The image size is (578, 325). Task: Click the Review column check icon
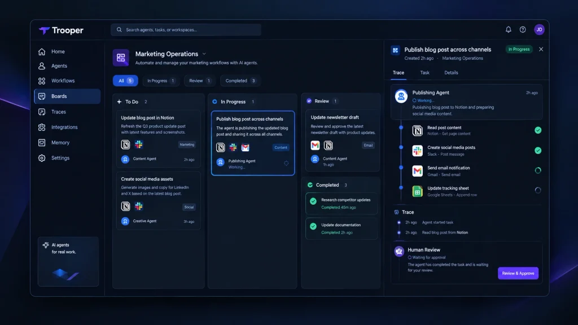[x=309, y=101]
